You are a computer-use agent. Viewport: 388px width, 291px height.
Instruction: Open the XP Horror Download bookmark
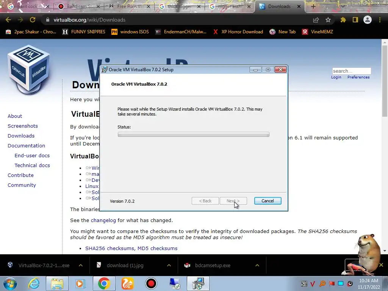(x=238, y=32)
